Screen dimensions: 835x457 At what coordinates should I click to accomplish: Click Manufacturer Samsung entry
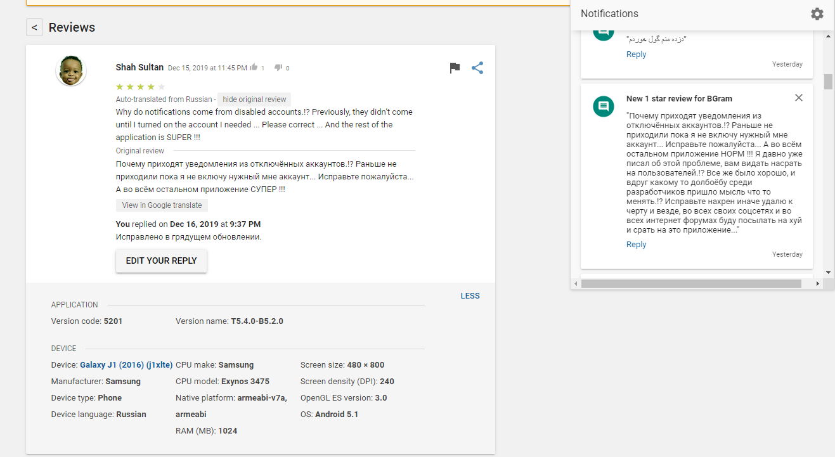pyautogui.click(x=96, y=382)
